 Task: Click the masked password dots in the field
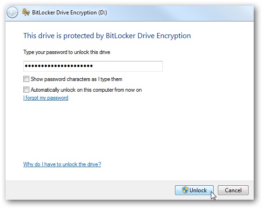point(59,66)
